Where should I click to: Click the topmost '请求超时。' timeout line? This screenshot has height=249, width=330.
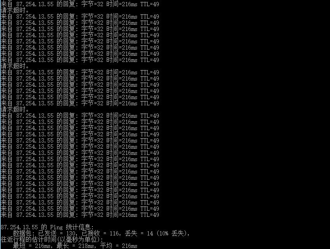15,10
